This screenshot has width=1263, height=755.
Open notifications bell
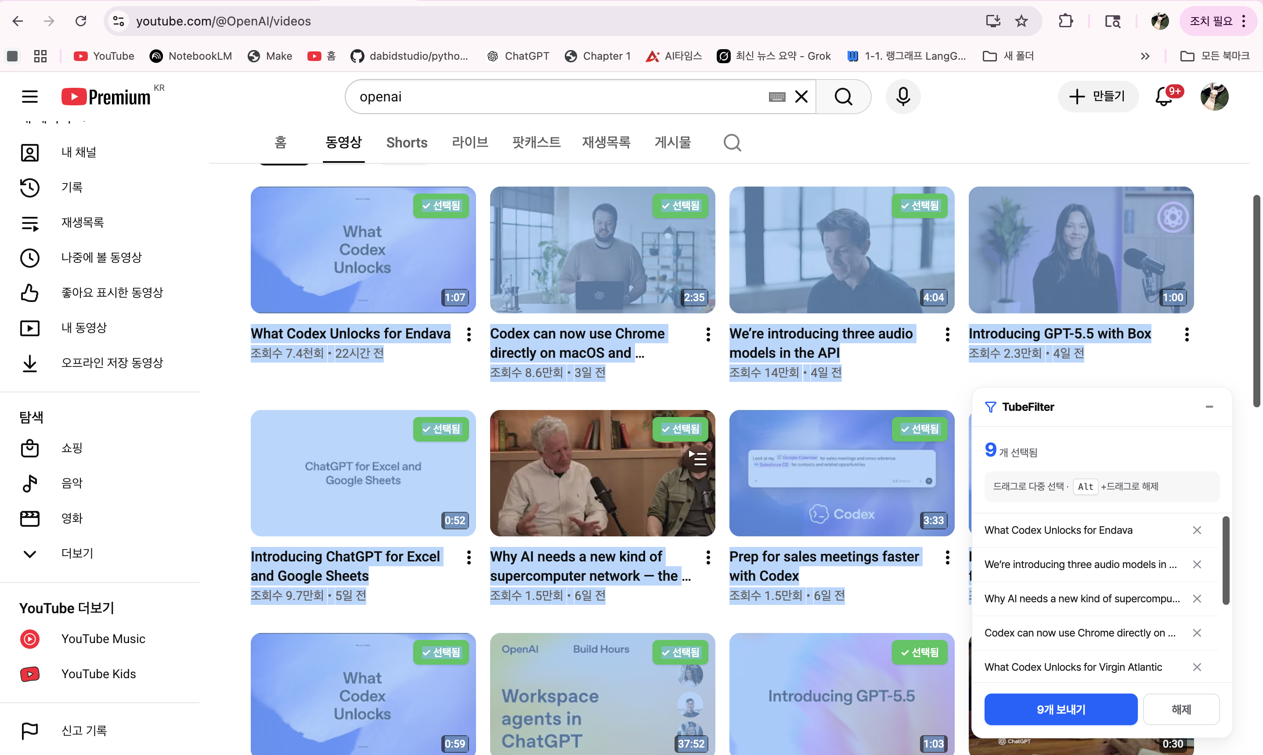coord(1164,96)
